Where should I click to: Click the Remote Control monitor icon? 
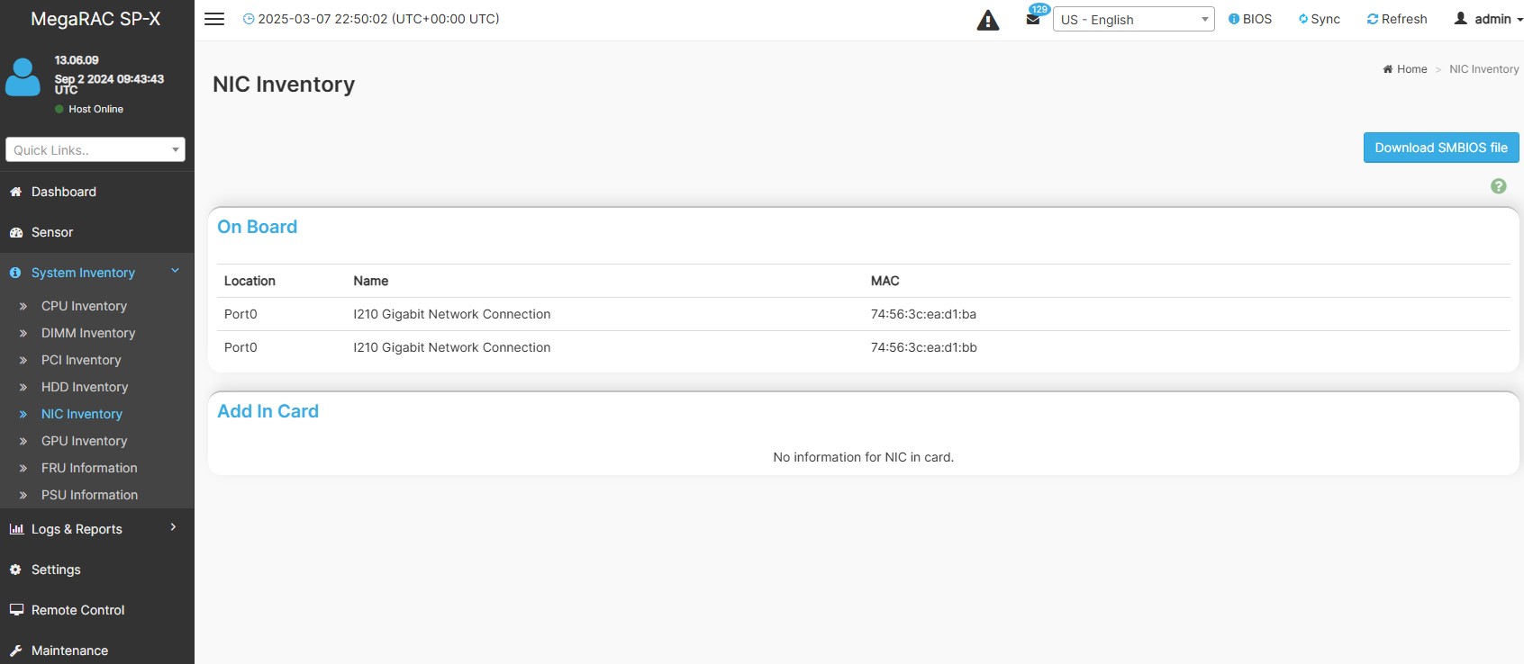click(16, 610)
